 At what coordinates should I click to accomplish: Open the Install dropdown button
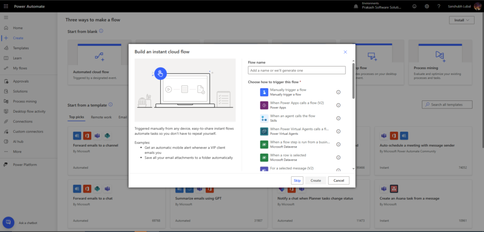pyautogui.click(x=462, y=20)
